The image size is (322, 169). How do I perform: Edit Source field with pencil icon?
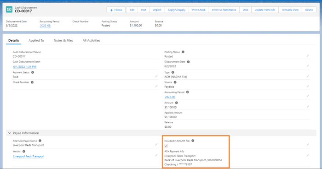(x=308, y=86)
